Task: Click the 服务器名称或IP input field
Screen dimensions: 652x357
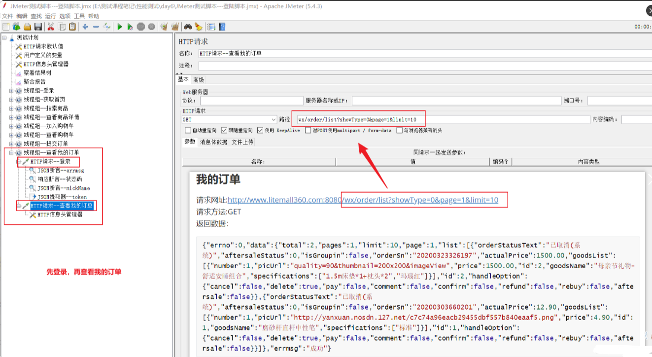Action: (x=455, y=101)
